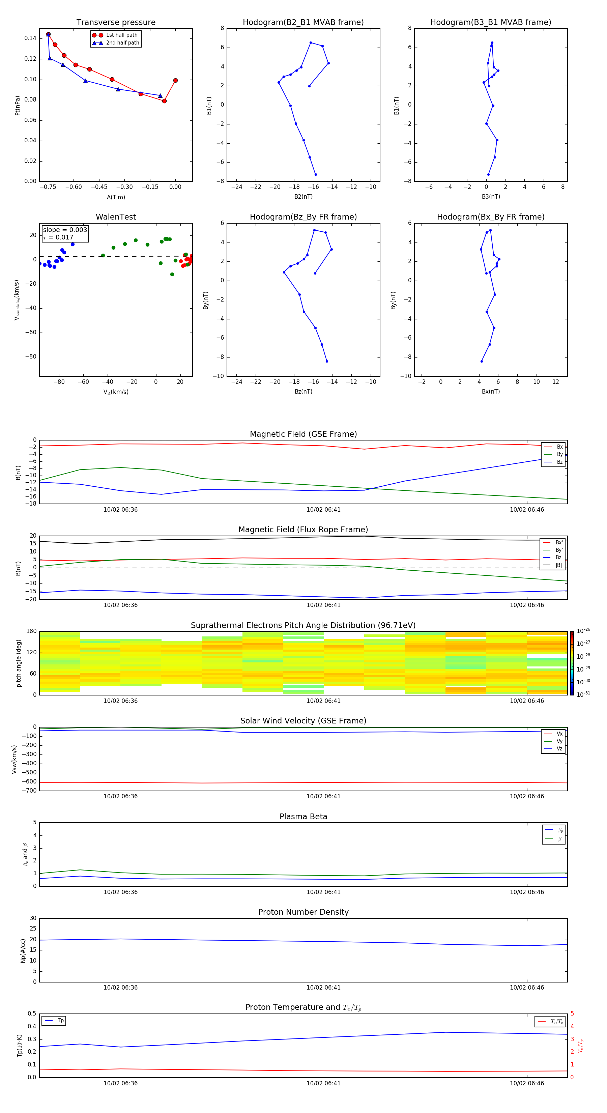Click the "Bz(nT)" hodogram x-axis label

[303, 392]
